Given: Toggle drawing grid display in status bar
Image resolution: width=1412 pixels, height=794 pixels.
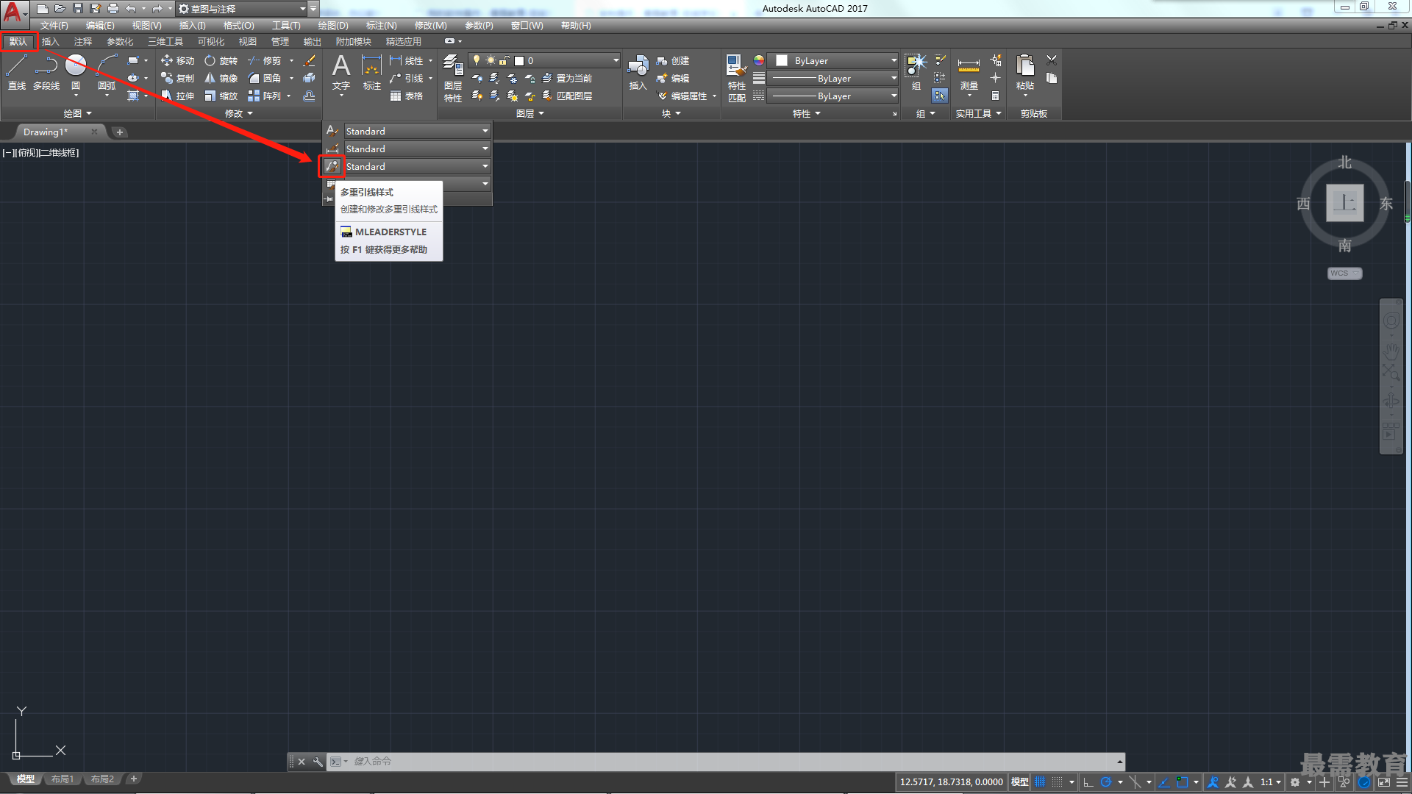Looking at the screenshot, I should click(x=1040, y=782).
